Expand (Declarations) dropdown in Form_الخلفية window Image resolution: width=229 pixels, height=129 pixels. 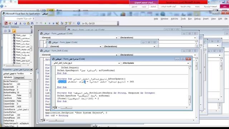click(154, 47)
